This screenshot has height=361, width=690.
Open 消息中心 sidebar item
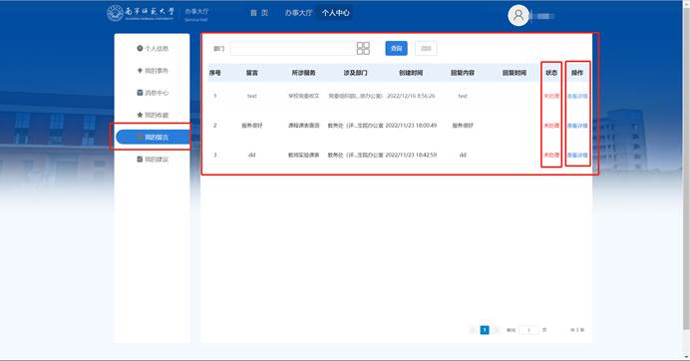pos(153,93)
